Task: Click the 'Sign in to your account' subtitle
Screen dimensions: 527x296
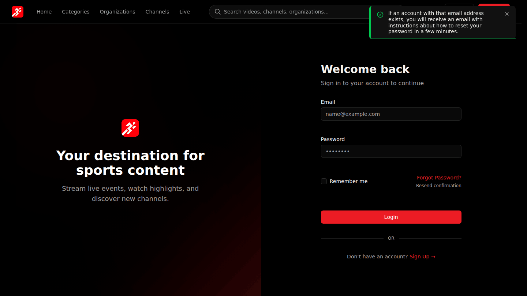Action: pos(372,83)
